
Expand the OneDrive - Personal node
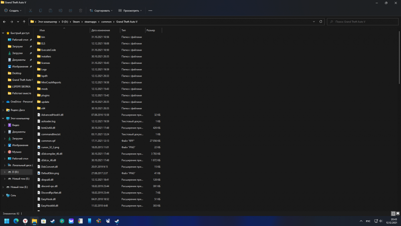click(3, 102)
